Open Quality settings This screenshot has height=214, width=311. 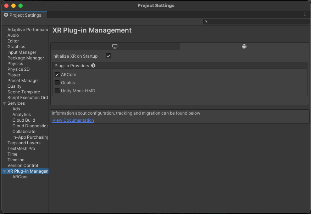(14, 86)
